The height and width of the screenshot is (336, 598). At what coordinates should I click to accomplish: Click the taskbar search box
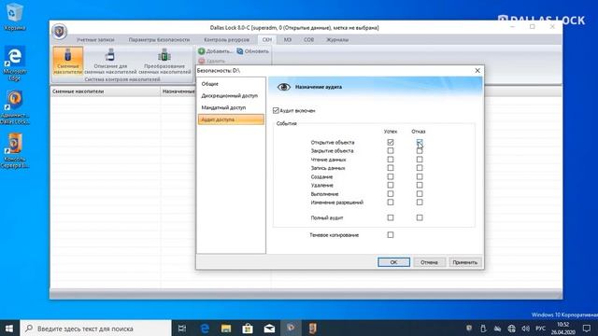click(95, 329)
